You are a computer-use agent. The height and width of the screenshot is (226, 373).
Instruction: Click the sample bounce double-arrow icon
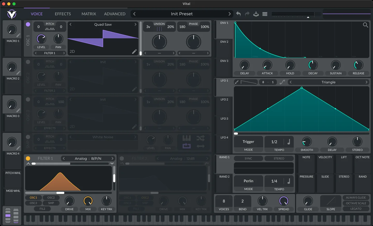[200, 146]
